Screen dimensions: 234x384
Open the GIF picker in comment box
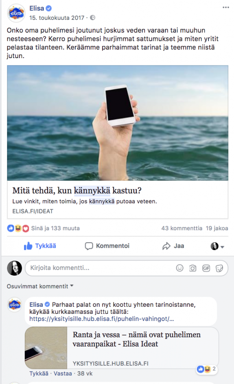(x=206, y=268)
